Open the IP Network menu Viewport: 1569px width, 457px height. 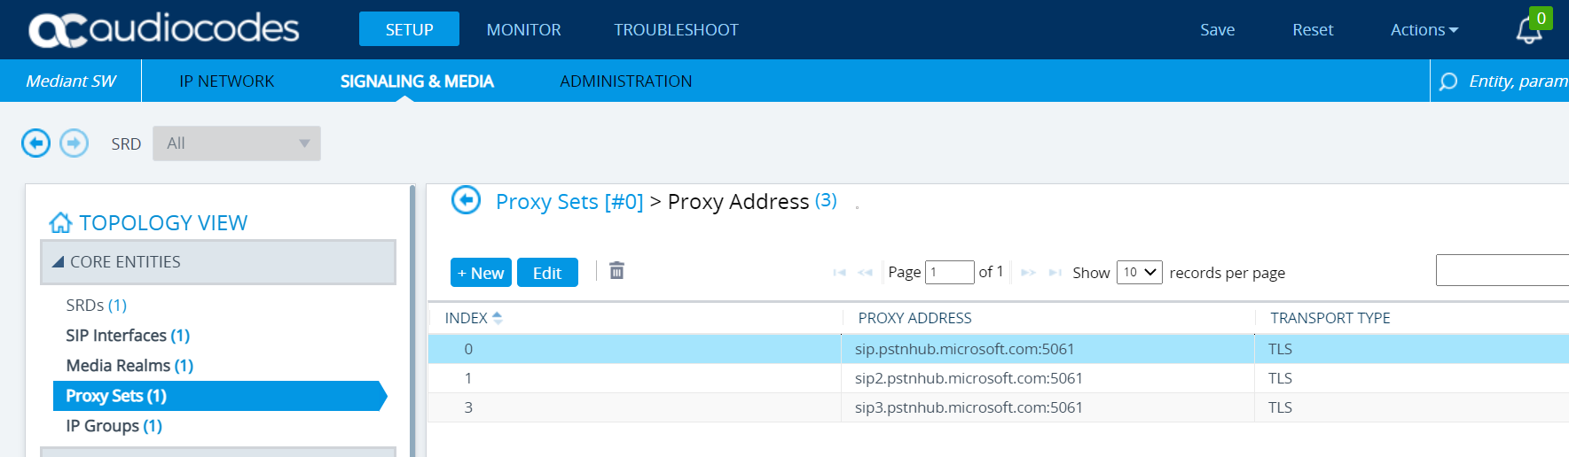[x=226, y=81]
